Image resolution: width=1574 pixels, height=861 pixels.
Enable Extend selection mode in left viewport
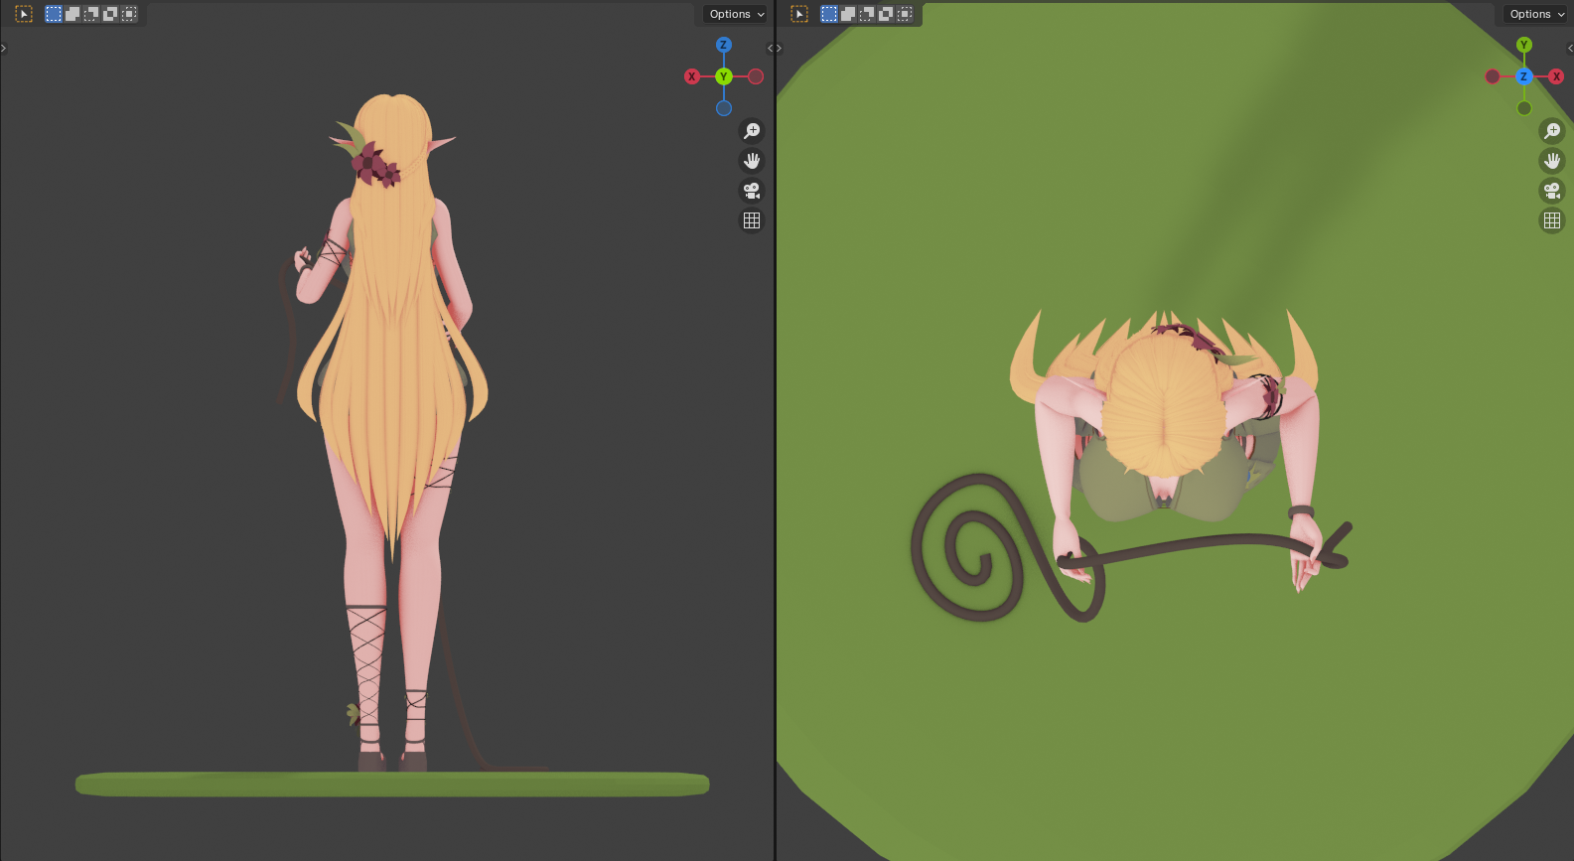coord(72,14)
